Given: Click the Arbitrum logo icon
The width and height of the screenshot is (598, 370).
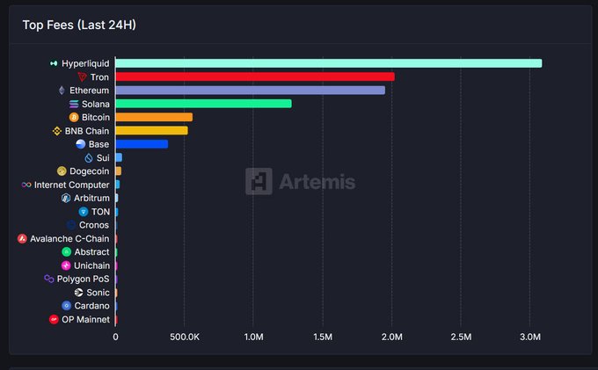Looking at the screenshot, I should pyautogui.click(x=66, y=198).
